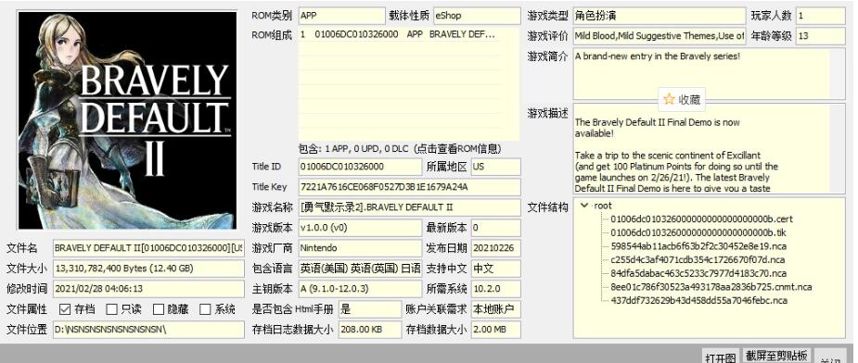Click the Title Key field
858x363 pixels.
tap(409, 187)
